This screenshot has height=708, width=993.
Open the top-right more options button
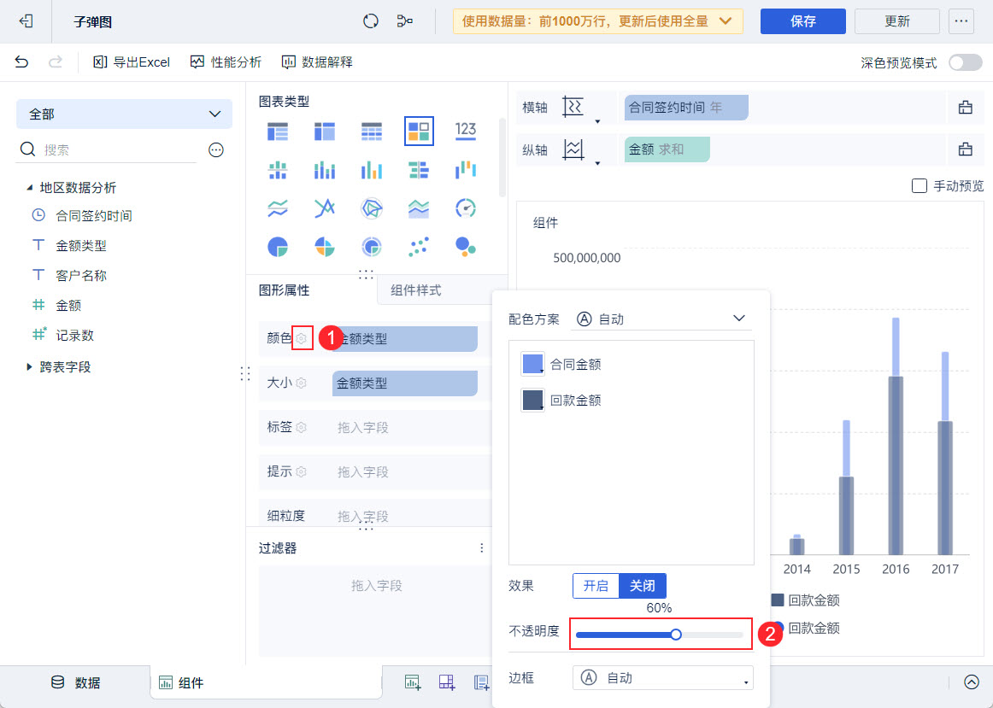(961, 21)
